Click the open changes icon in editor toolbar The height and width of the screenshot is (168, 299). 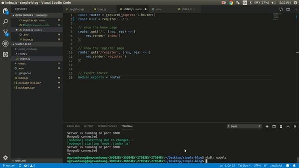[281, 9]
